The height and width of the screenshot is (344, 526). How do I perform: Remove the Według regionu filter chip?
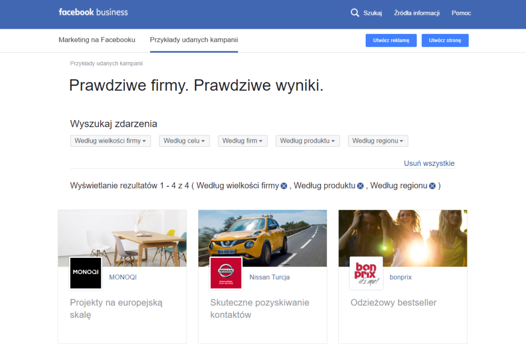coord(431,185)
